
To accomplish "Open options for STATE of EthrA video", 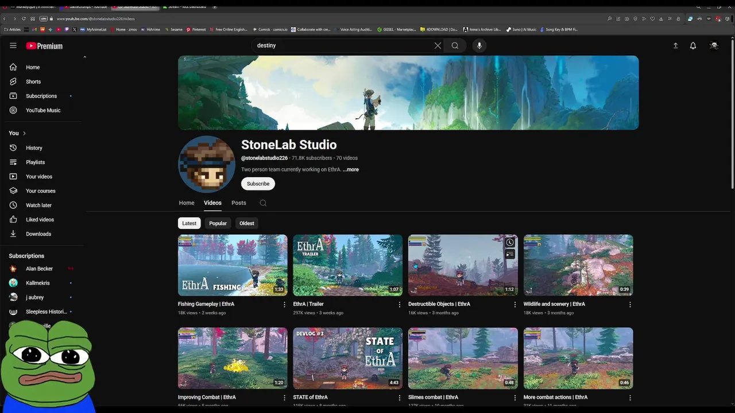I will coord(400,398).
